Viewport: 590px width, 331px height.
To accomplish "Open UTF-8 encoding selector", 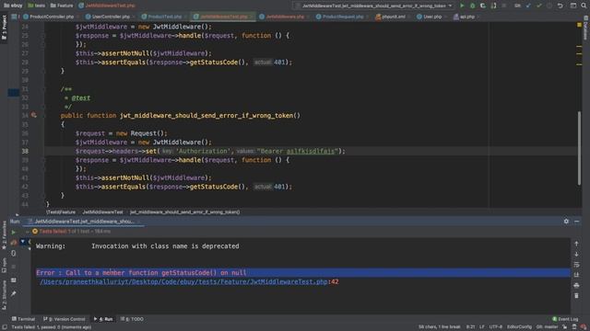I will [496, 327].
